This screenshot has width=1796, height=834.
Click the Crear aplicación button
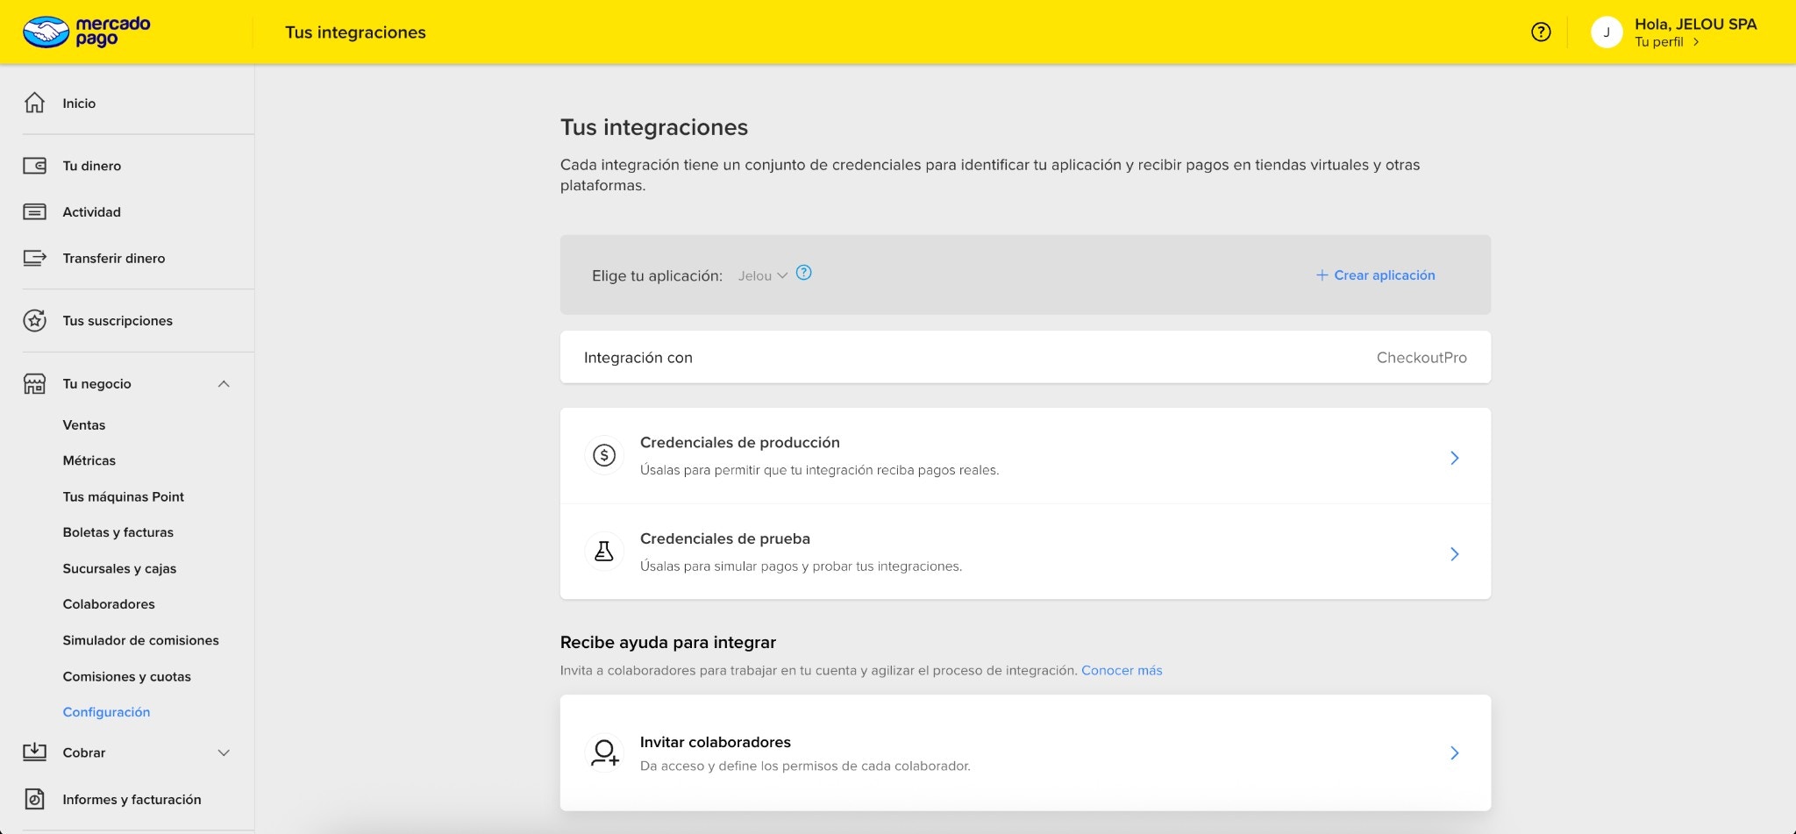pyautogui.click(x=1373, y=274)
